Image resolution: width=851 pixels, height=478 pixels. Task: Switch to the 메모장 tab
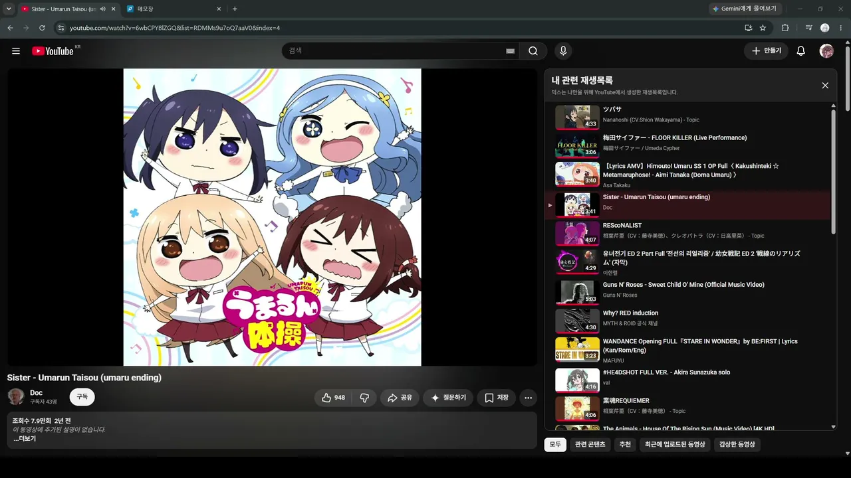coord(174,9)
